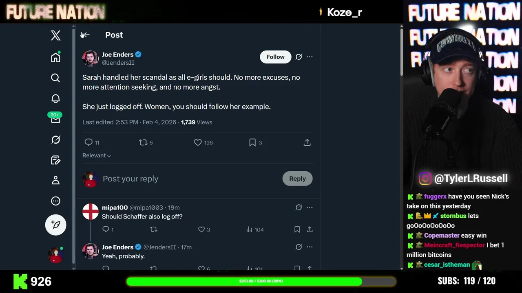The image size is (522, 293).
Task: Open Grok icon in sidebar
Action: (55, 140)
